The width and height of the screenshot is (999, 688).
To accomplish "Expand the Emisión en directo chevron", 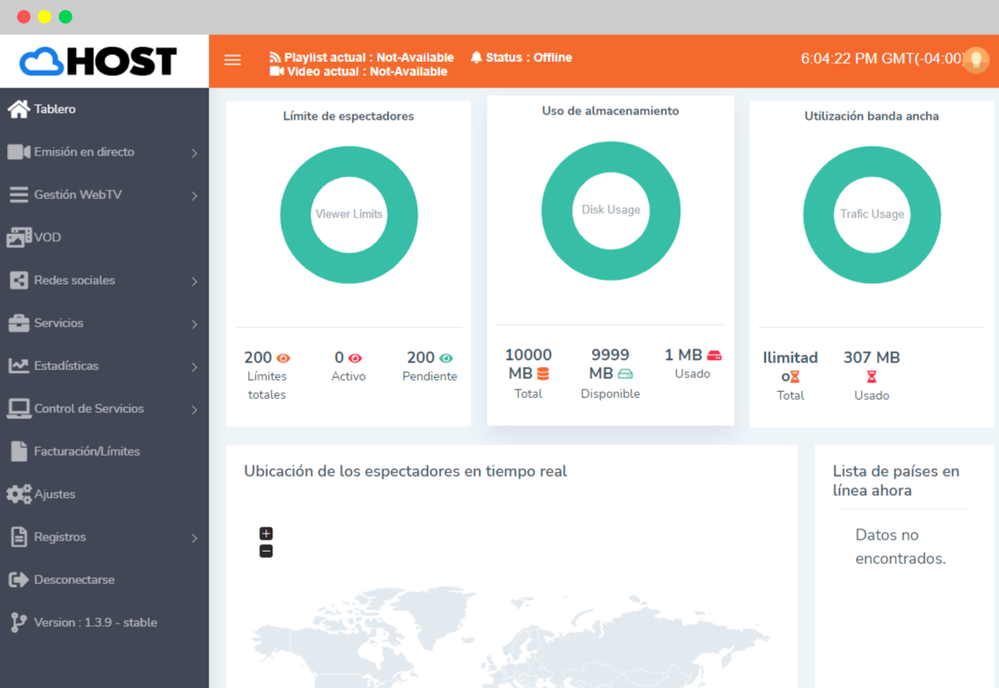I will click(x=195, y=153).
